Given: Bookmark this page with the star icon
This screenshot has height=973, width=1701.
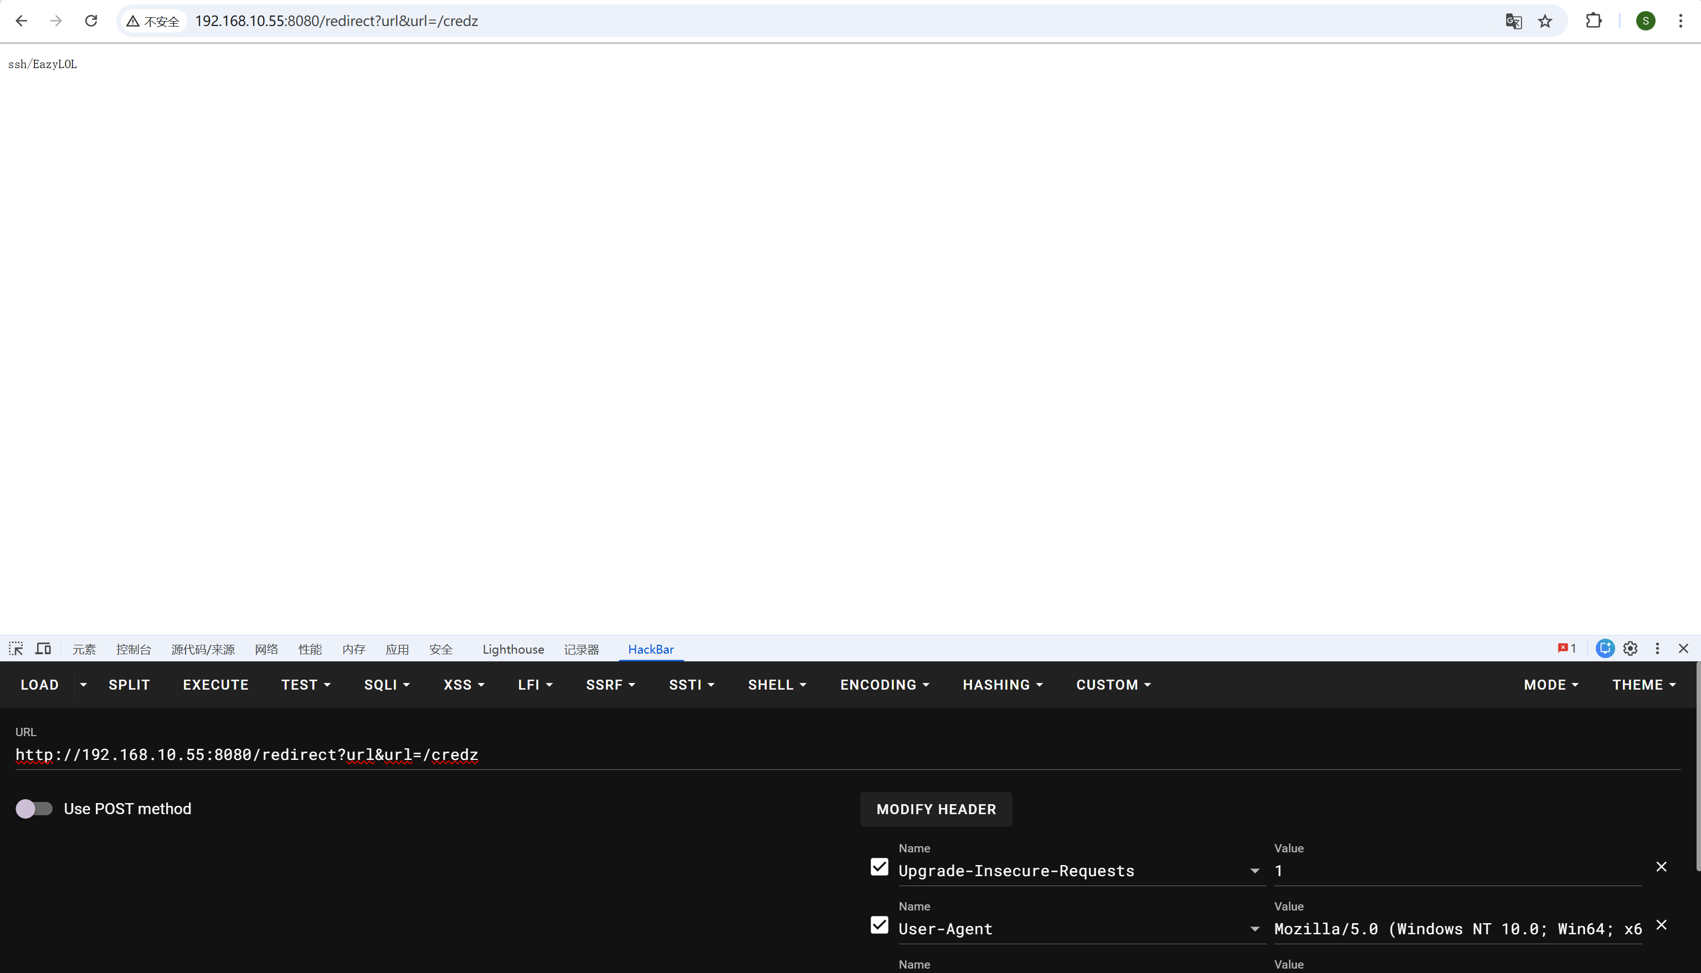Looking at the screenshot, I should (x=1545, y=22).
